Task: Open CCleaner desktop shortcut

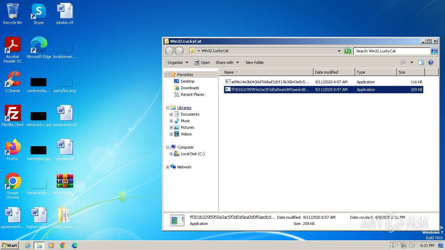Action: click(13, 82)
